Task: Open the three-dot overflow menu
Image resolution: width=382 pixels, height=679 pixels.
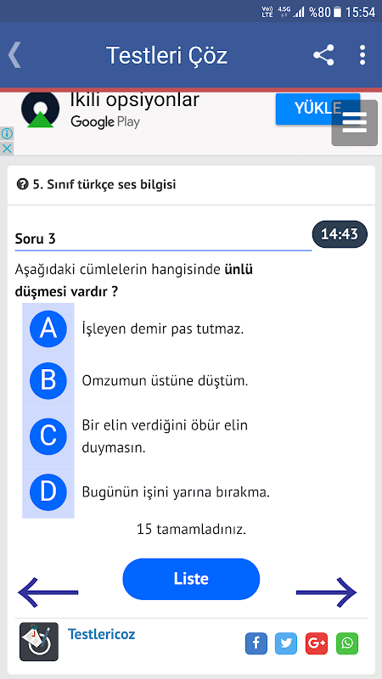Action: [x=362, y=55]
